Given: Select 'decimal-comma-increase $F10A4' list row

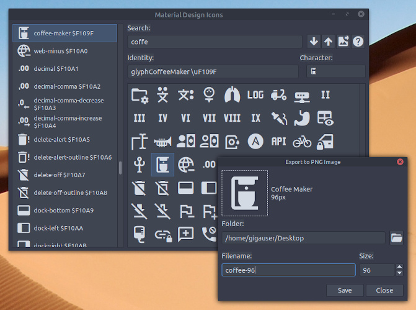Looking at the screenshot, I should click(x=64, y=122).
